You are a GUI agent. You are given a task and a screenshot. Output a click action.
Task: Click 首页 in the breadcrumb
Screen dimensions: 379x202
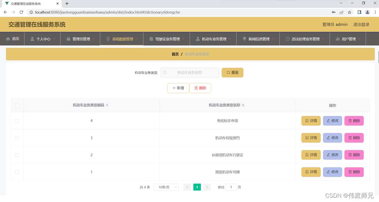click(x=175, y=54)
